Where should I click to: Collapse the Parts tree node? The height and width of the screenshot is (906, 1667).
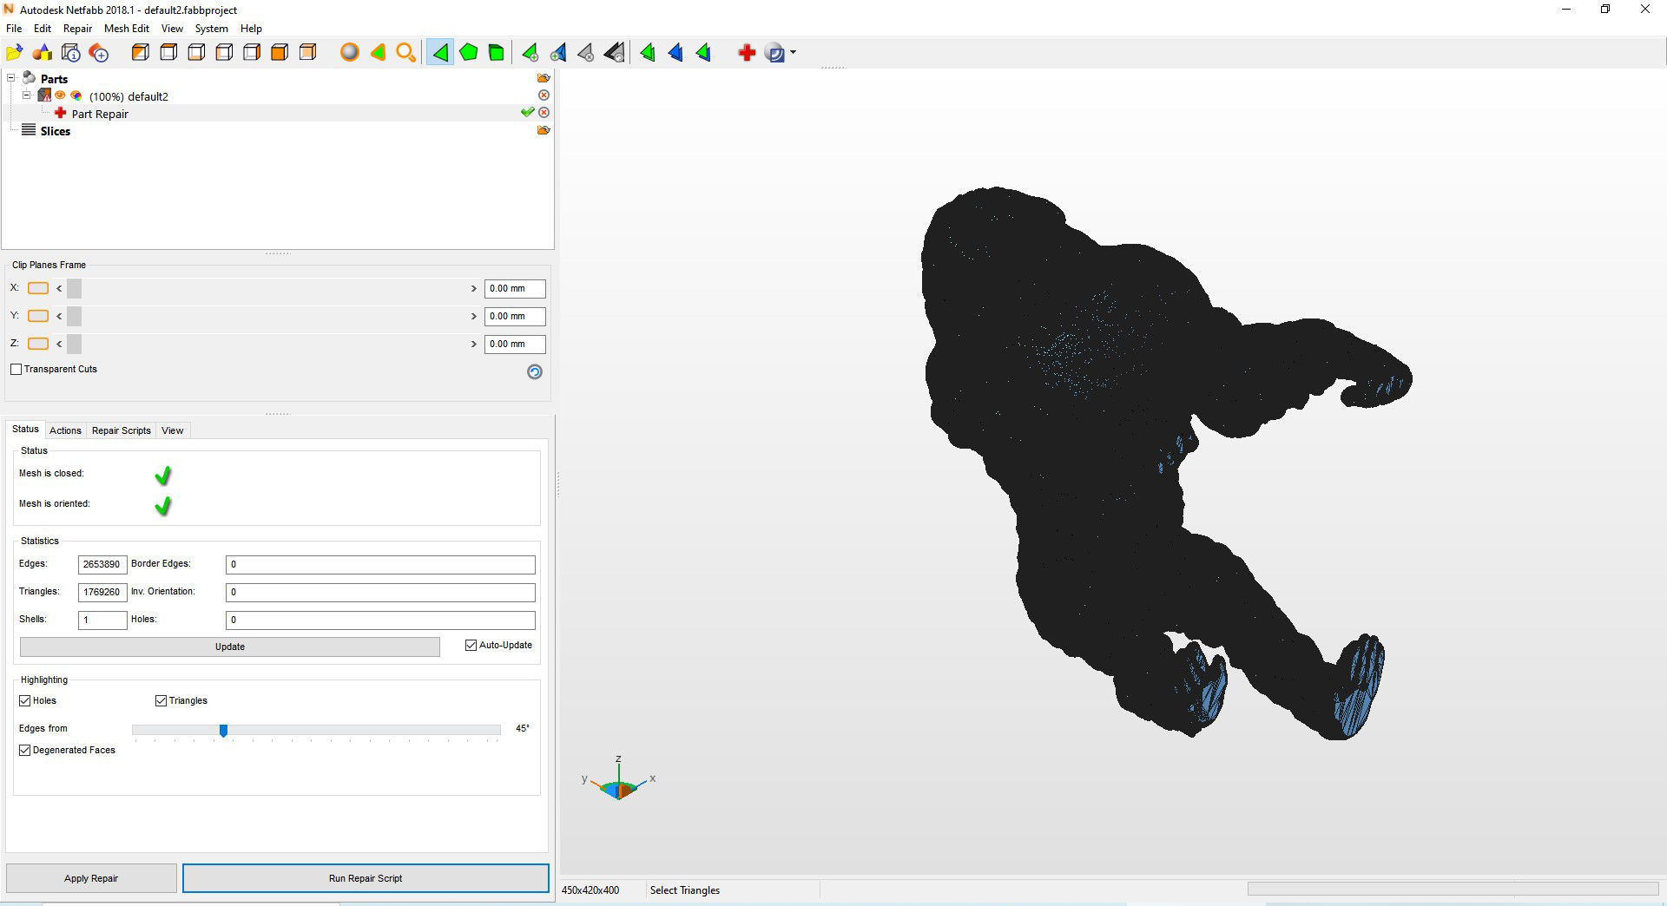pyautogui.click(x=11, y=78)
